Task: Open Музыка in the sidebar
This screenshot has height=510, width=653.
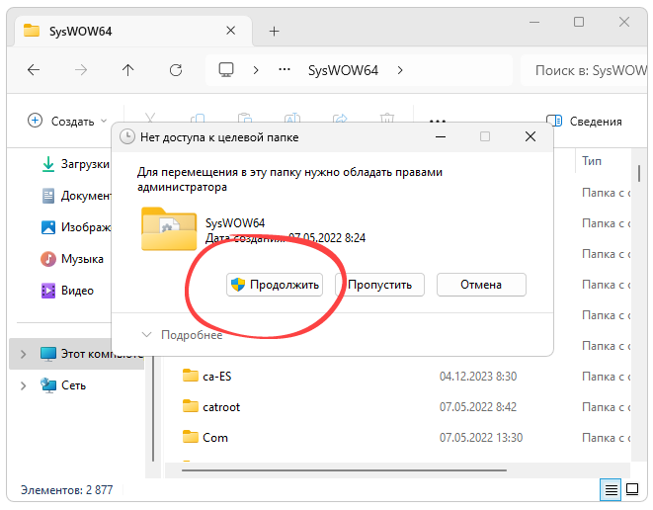Action: [72, 259]
